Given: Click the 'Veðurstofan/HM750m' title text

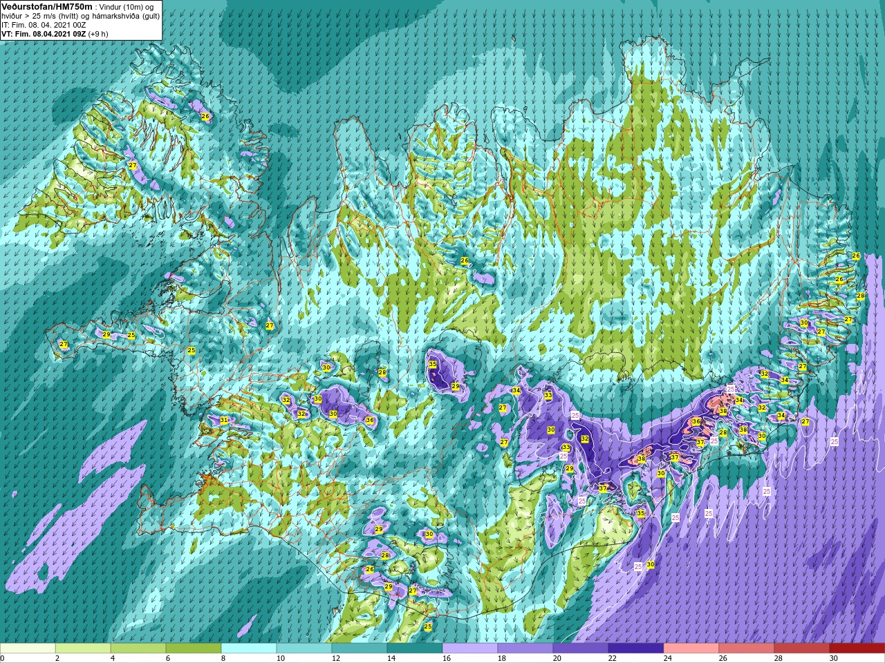Looking at the screenshot, I should point(46,6).
